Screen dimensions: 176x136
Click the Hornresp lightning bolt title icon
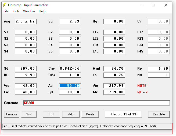[x=5, y=5]
